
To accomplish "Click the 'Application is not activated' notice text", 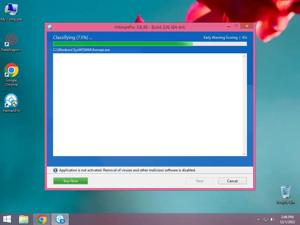I will 127,170.
